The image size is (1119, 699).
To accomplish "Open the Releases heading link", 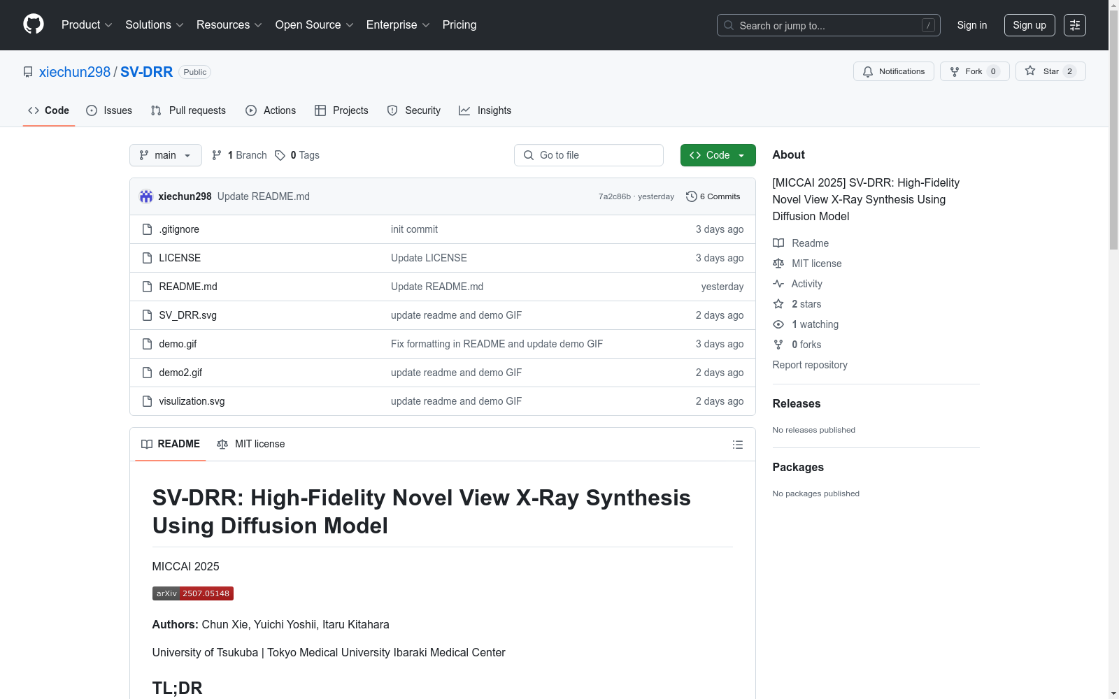I will pyautogui.click(x=797, y=403).
